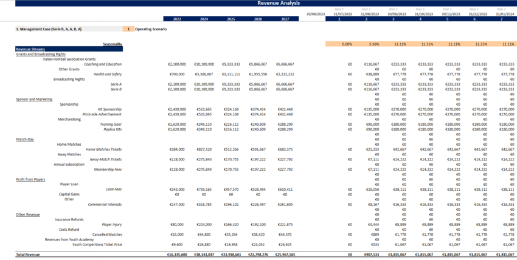Click the 'Profit from Players' heading
This screenshot has height=260, width=517.
[x=30, y=179]
